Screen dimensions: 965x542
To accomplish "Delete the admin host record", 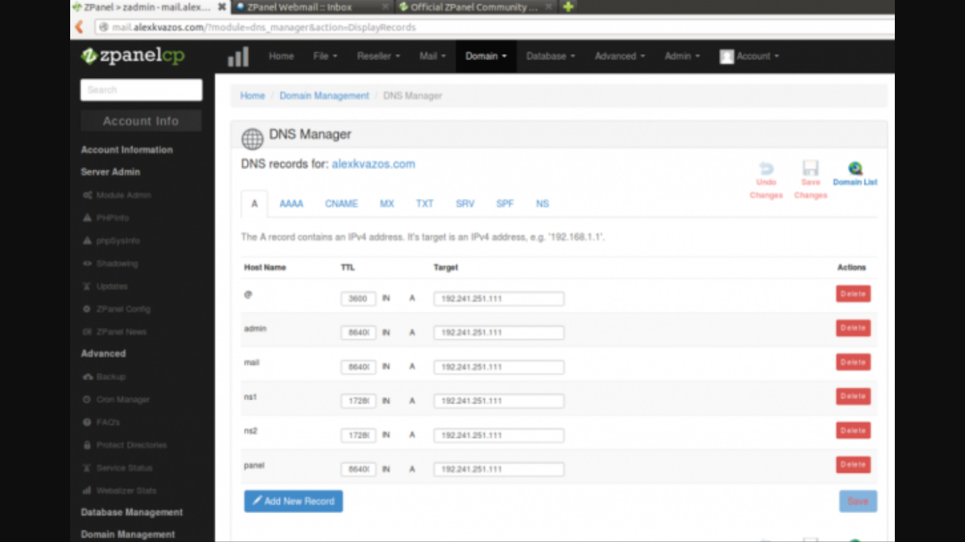I will [x=853, y=328].
